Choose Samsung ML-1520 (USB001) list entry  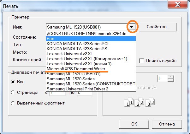(91, 74)
